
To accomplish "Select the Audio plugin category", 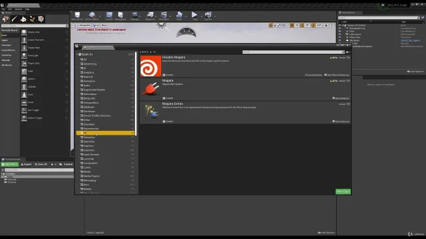I will tap(105, 86).
